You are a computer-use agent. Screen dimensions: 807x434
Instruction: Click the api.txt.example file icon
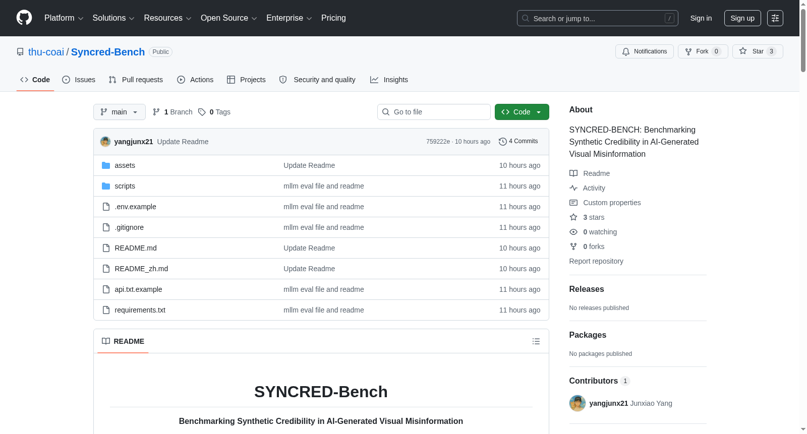(106, 289)
